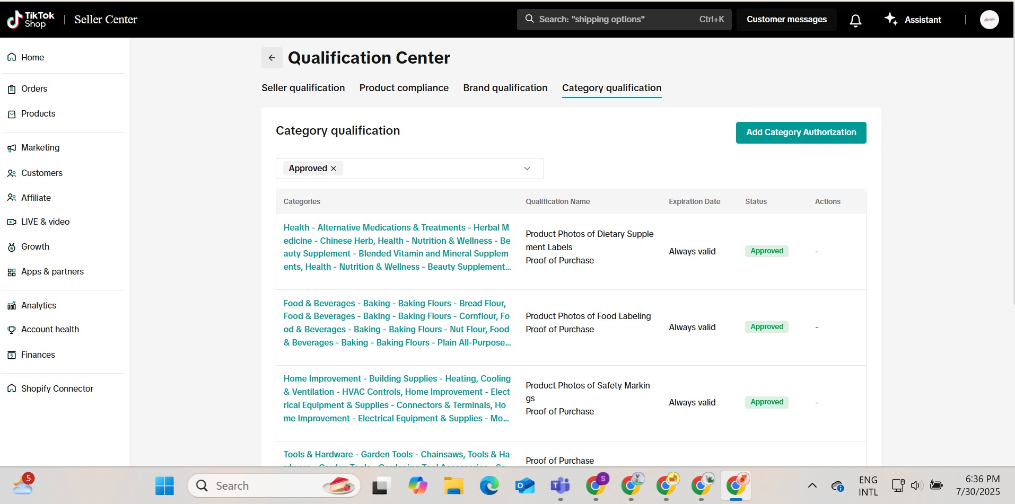Open Shopify Connector in the sidebar

(x=57, y=388)
